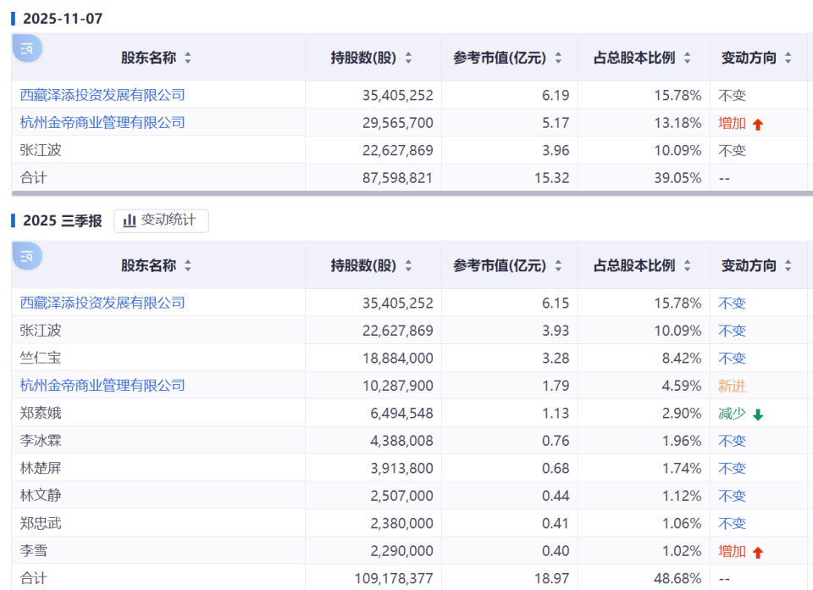The width and height of the screenshot is (813, 590).
Task: Open 杭州金帝商业管理有限公司 link in top table
Action: pyautogui.click(x=102, y=123)
